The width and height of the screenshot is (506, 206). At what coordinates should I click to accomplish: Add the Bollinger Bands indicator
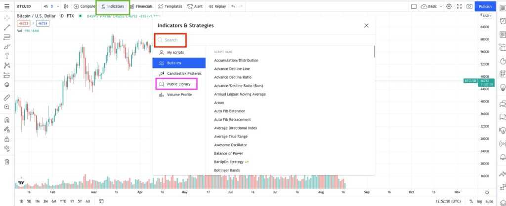point(227,170)
